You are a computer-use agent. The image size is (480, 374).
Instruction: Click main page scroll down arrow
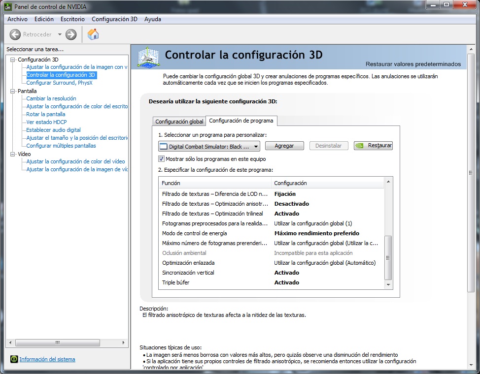pos(471,365)
